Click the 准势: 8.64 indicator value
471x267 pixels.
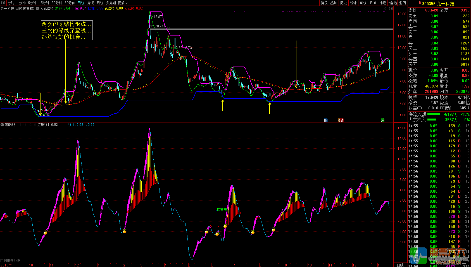pyautogui.click(x=63, y=8)
